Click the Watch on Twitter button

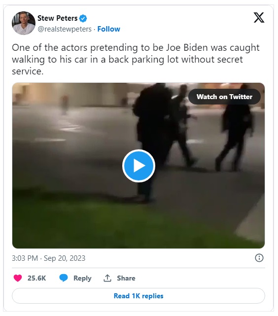224,97
